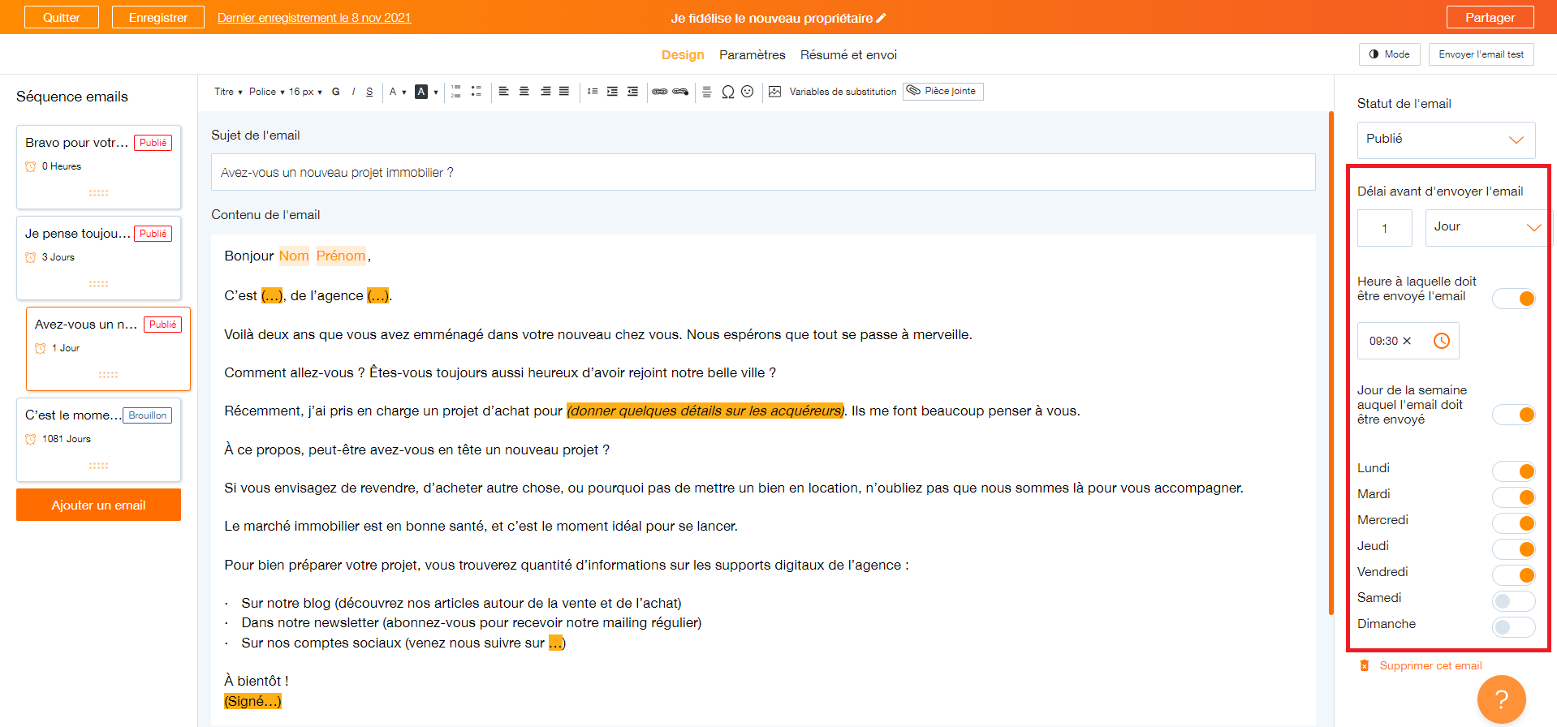Image resolution: width=1557 pixels, height=727 pixels.
Task: Select the 'C'est le mome…' draft email card
Action: [x=98, y=440]
